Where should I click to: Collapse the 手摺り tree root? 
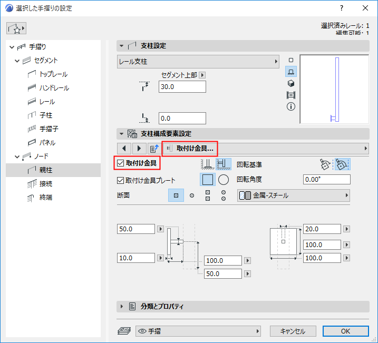pyautogui.click(x=12, y=47)
